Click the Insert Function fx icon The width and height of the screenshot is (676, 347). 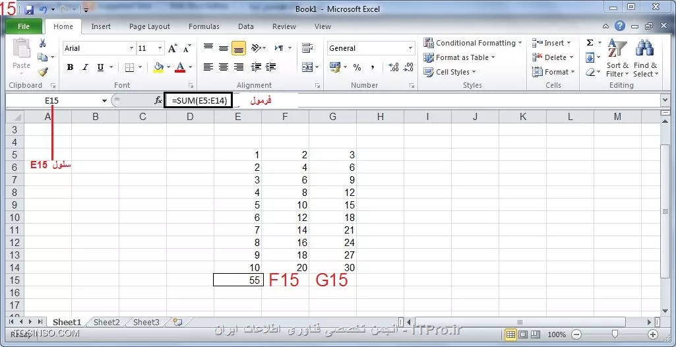point(158,100)
